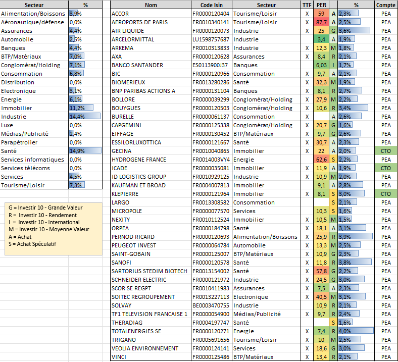Select the KAUFMAN ET BROAD name cell
The height and width of the screenshot is (362, 398).
click(x=151, y=185)
